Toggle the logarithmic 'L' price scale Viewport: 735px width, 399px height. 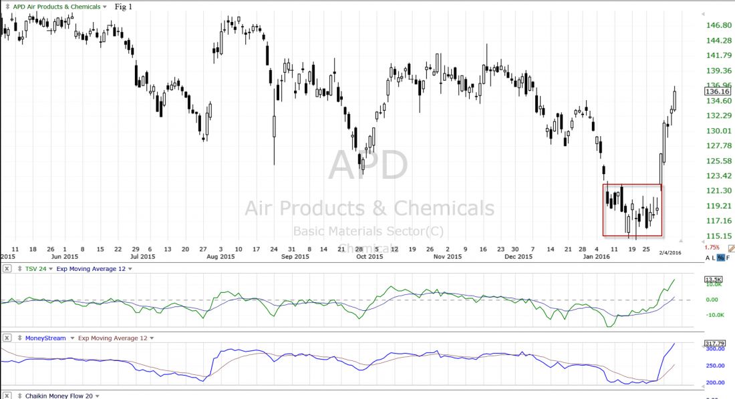[714, 258]
